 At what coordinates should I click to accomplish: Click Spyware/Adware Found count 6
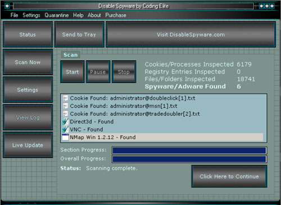[x=239, y=86]
